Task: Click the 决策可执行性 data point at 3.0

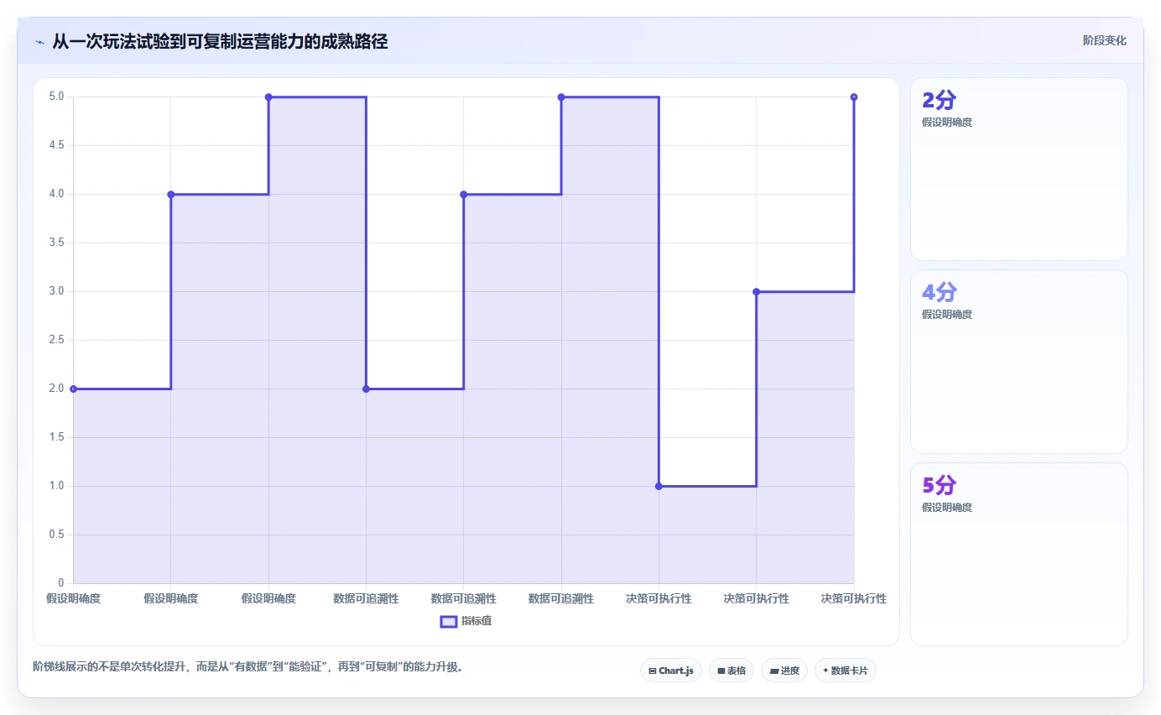Action: 757,291
